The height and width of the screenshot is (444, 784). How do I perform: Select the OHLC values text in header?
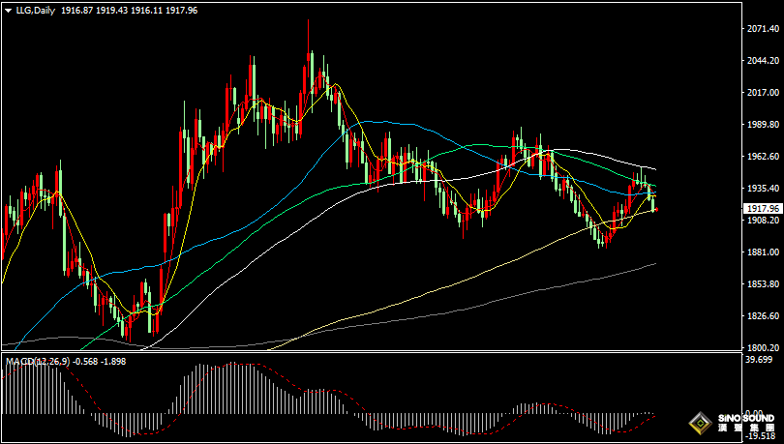[142, 10]
